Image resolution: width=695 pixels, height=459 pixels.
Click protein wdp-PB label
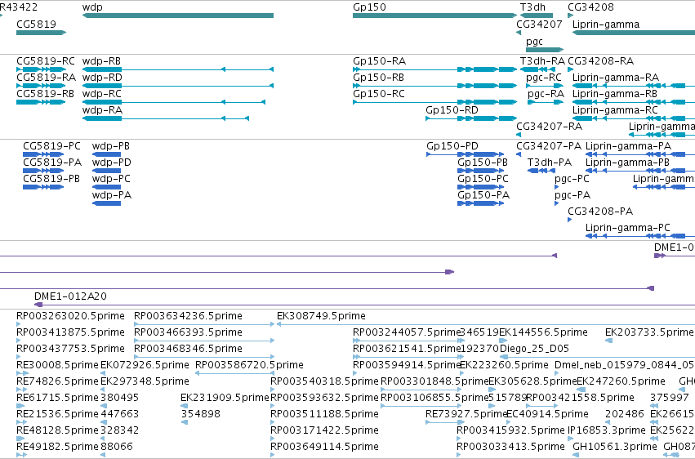(111, 145)
